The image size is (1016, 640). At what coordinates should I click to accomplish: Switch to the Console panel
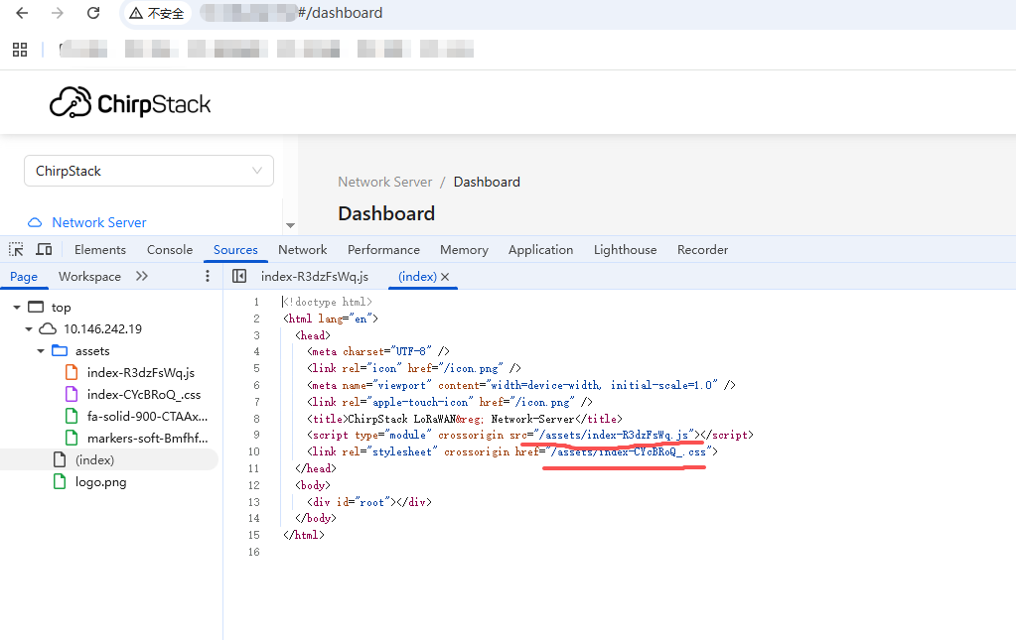(170, 250)
